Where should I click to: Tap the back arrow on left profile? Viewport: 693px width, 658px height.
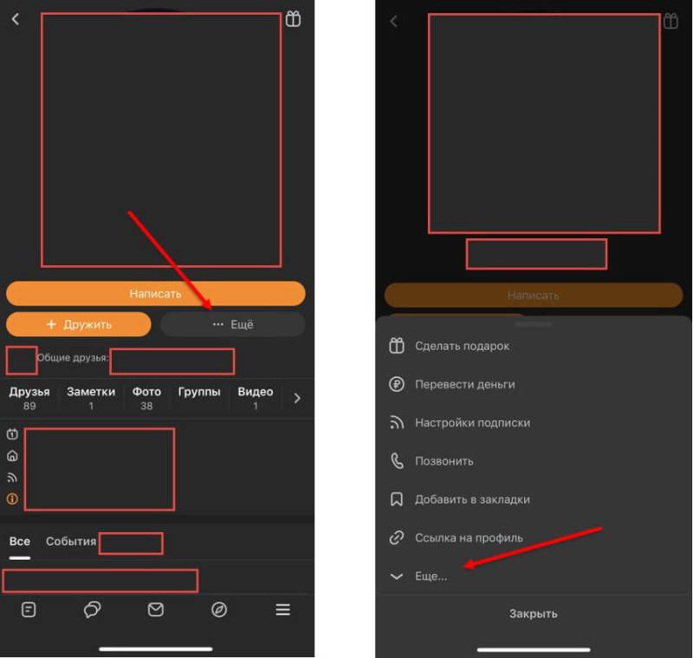15,19
